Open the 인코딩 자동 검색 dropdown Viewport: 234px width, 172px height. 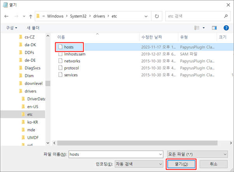click(139, 164)
